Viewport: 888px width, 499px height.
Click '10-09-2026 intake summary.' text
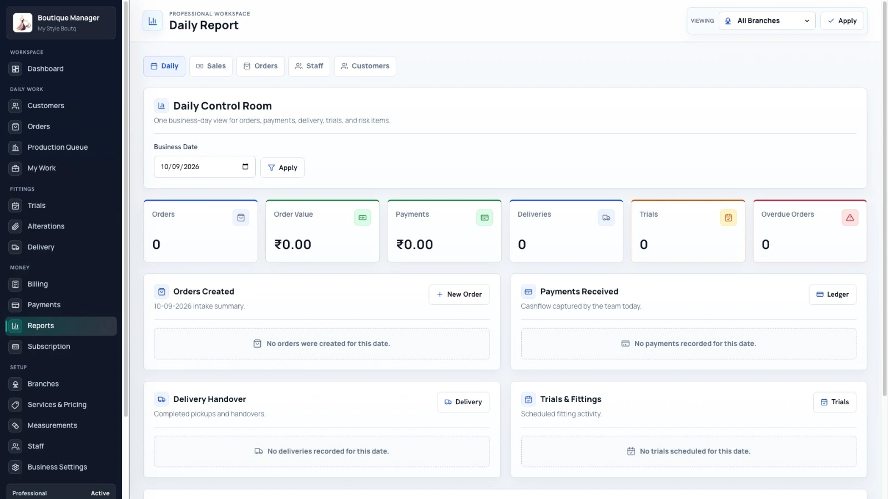click(199, 306)
